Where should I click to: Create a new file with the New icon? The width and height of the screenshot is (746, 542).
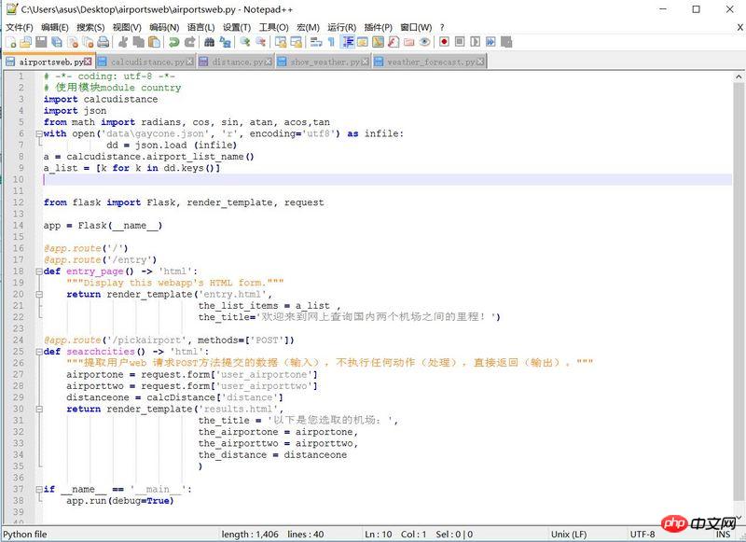pyautogui.click(x=10, y=42)
